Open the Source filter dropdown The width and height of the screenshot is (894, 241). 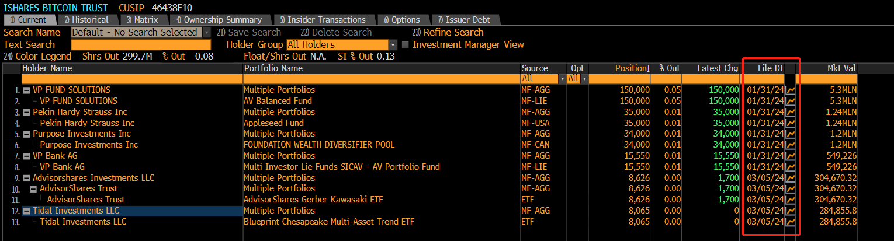[x=562, y=78]
